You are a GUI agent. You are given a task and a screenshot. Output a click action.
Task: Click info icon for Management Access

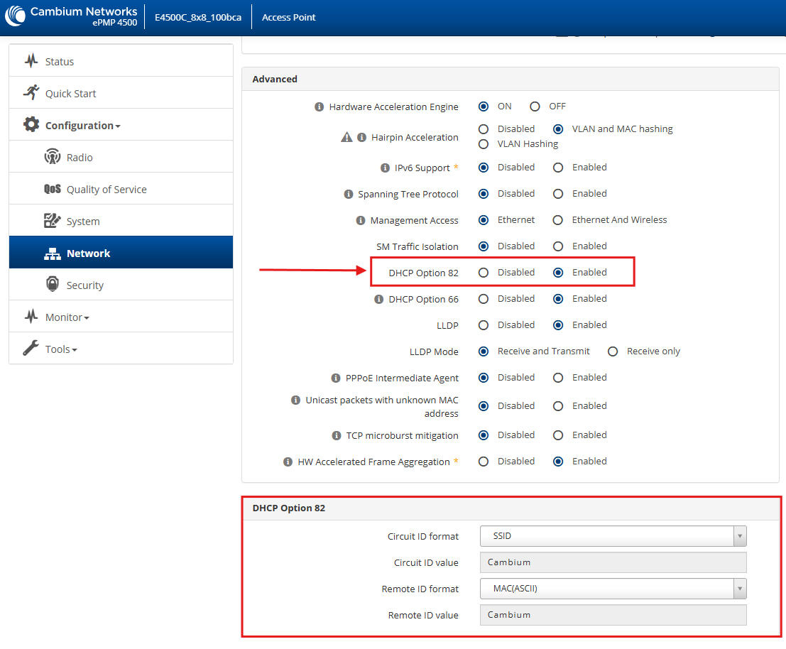pos(361,221)
